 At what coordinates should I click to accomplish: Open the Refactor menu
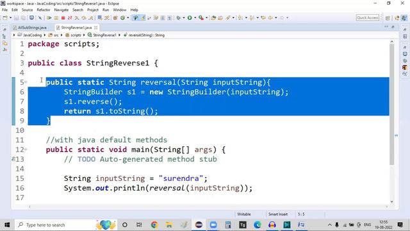(x=44, y=10)
